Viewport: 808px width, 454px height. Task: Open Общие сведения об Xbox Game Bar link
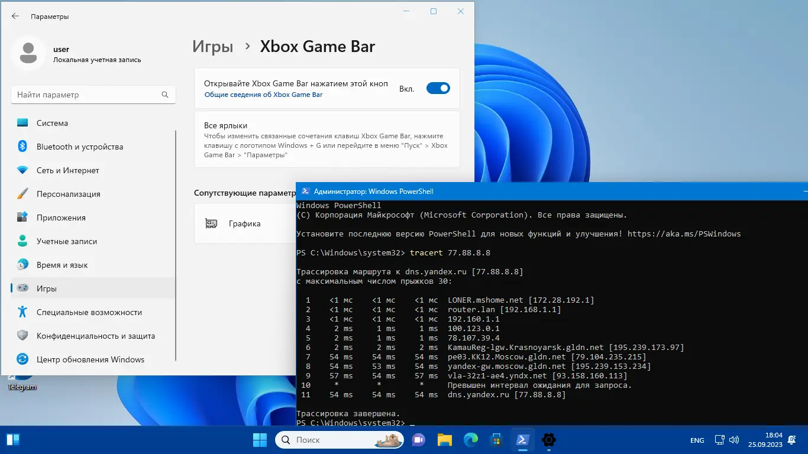(x=263, y=95)
